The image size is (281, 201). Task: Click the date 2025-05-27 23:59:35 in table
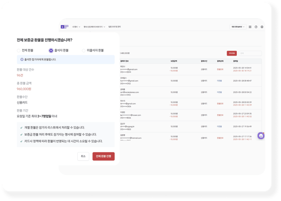pos(242,113)
